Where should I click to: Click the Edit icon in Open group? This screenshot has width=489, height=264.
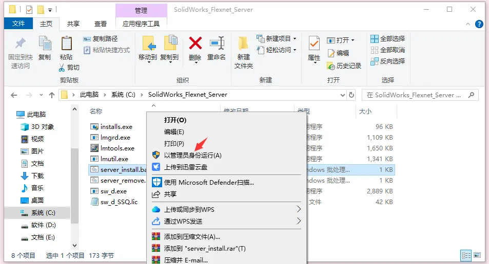pos(331,53)
